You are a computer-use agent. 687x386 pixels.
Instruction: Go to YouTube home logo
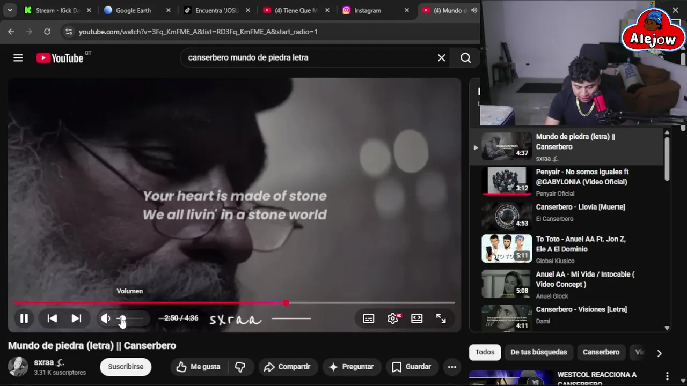(x=60, y=58)
